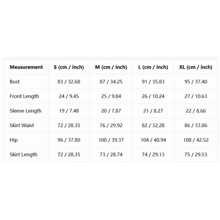Click the Hip row label
This screenshot has width=220, height=220.
click(13, 140)
